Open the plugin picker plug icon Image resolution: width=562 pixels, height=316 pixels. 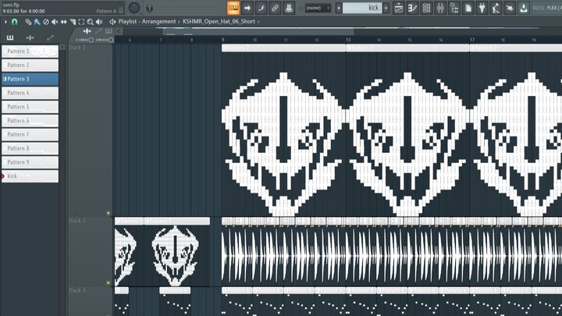[482, 8]
